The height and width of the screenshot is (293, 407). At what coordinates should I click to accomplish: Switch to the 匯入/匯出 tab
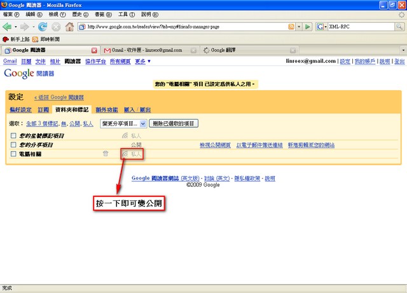coord(137,109)
